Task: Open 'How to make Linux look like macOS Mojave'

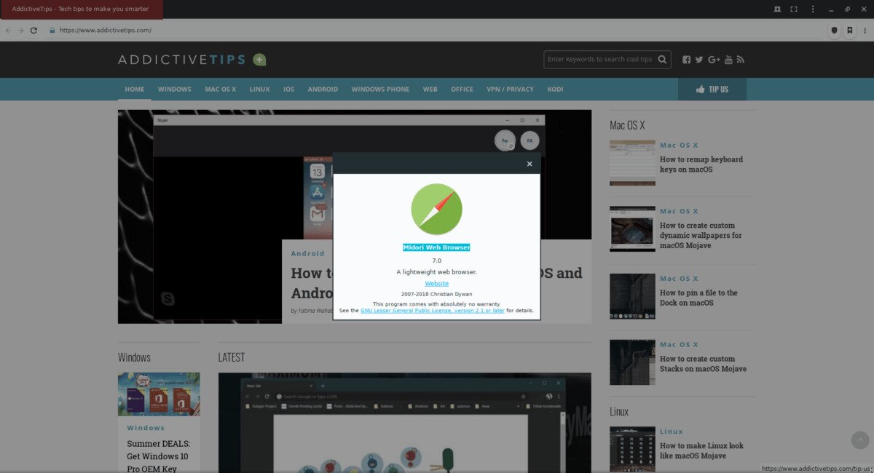Action: pyautogui.click(x=701, y=450)
